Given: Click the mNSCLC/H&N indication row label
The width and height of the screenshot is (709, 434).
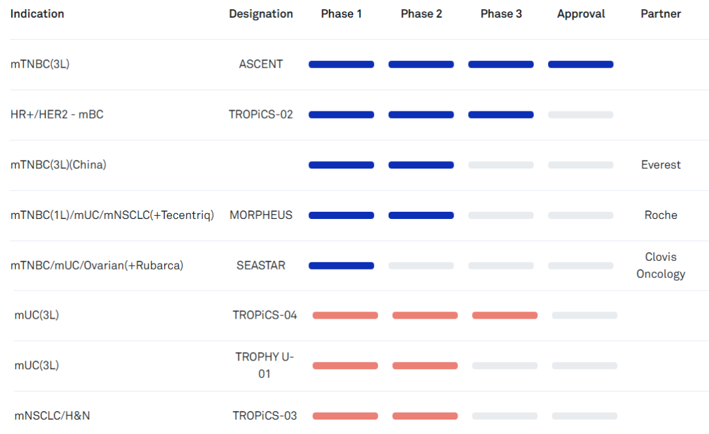Looking at the screenshot, I should (53, 416).
